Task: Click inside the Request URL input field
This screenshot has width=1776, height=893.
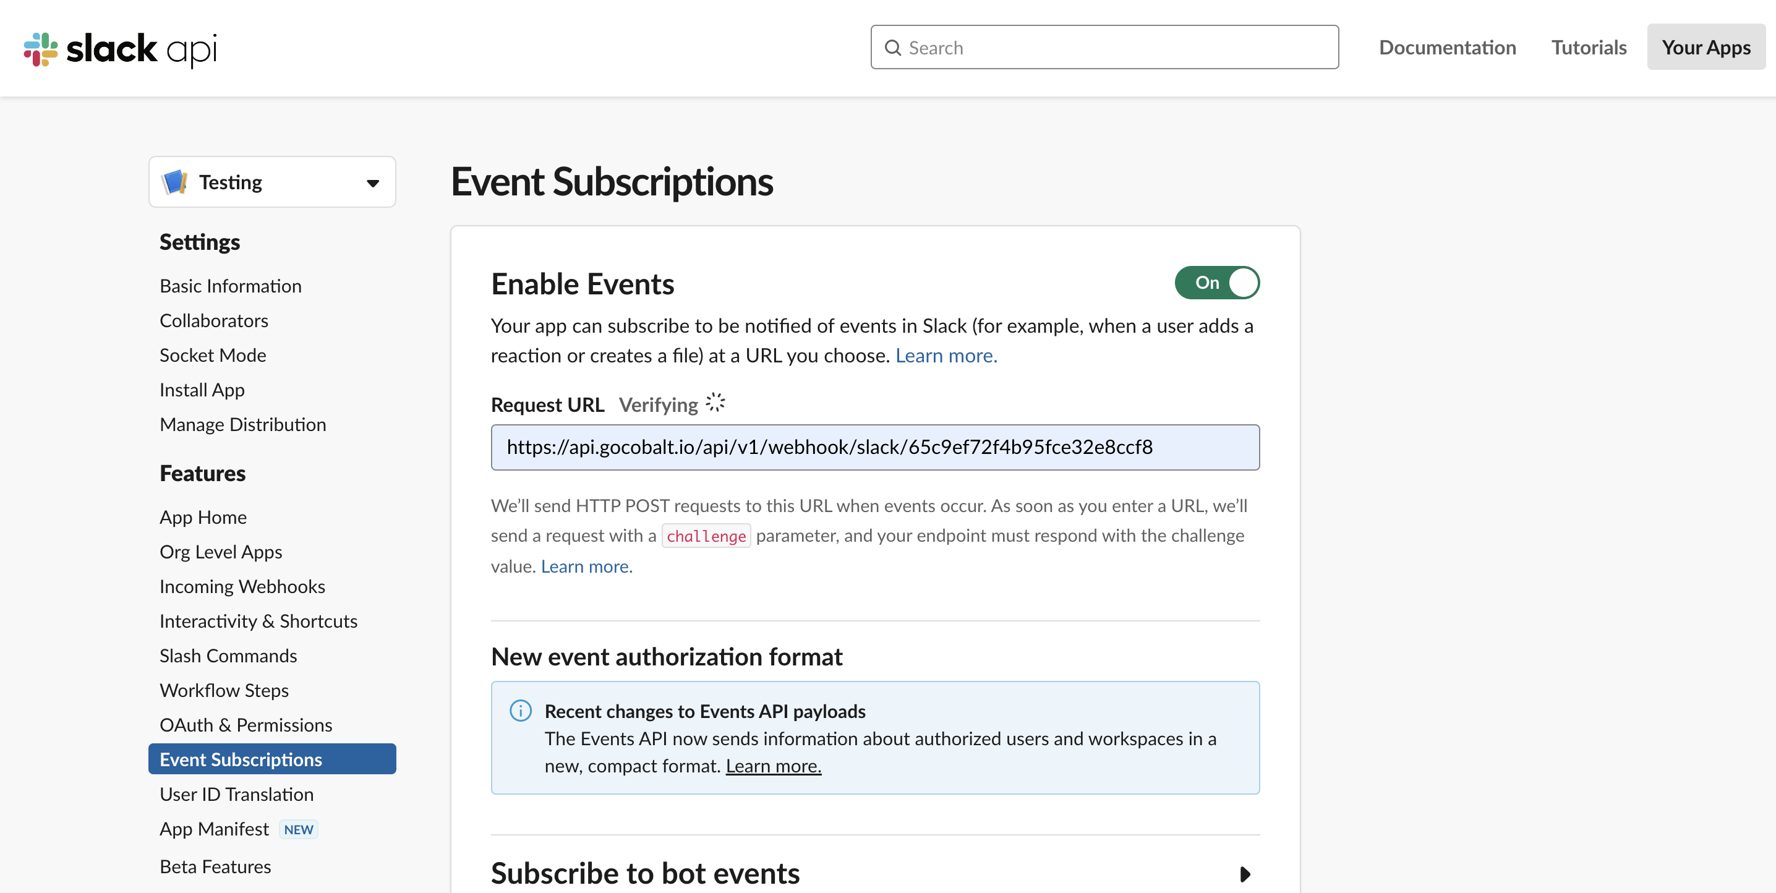Action: (874, 447)
